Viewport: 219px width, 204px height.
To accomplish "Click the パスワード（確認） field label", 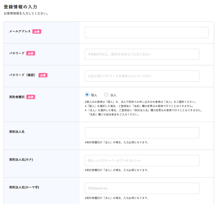I will (x=23, y=75).
